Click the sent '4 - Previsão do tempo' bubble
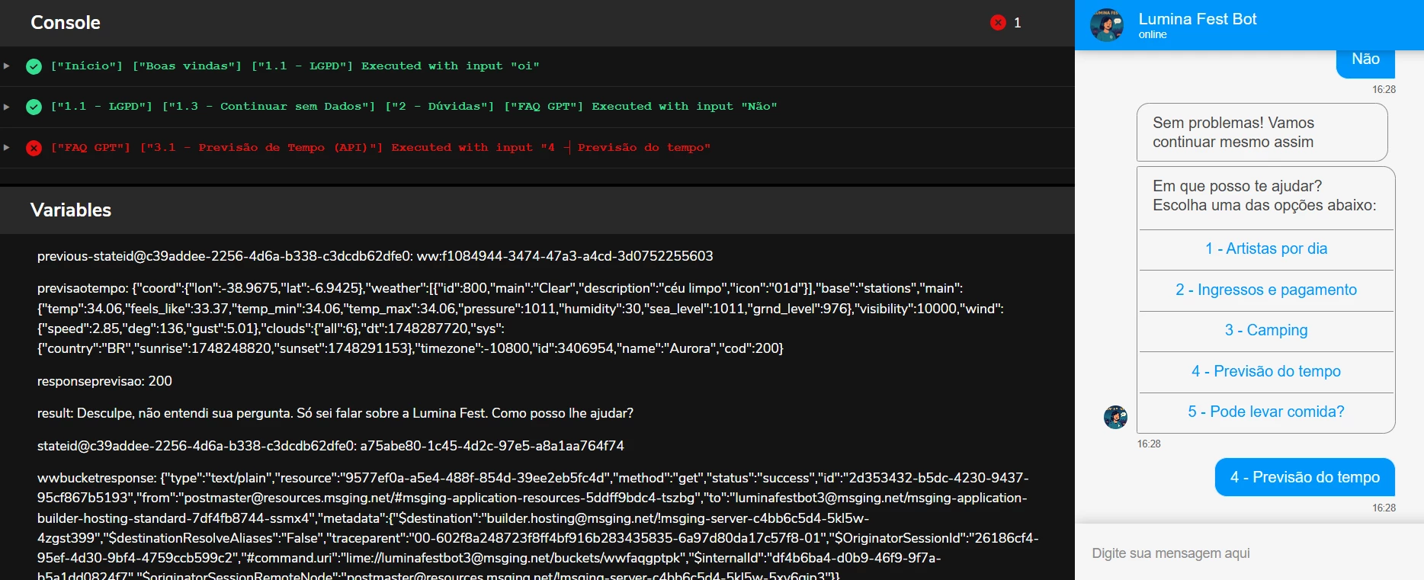Image resolution: width=1424 pixels, height=580 pixels. click(1305, 477)
